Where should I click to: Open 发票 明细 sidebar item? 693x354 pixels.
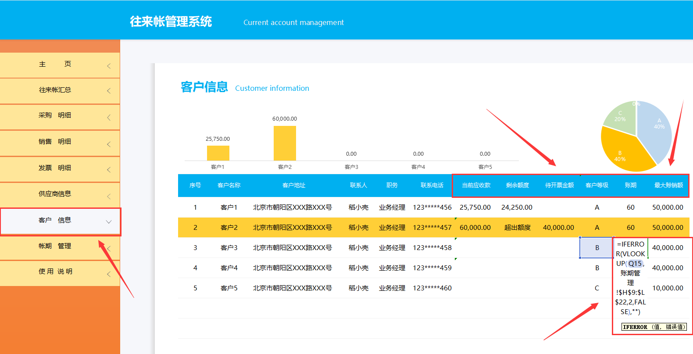[60, 169]
